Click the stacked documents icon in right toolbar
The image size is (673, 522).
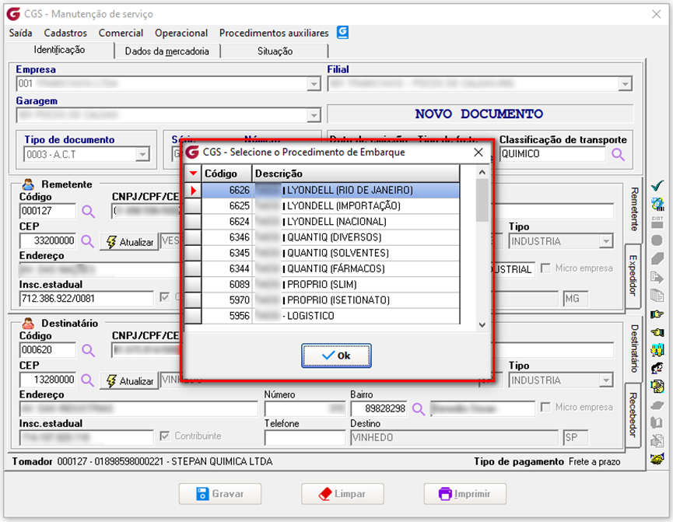[x=657, y=296]
